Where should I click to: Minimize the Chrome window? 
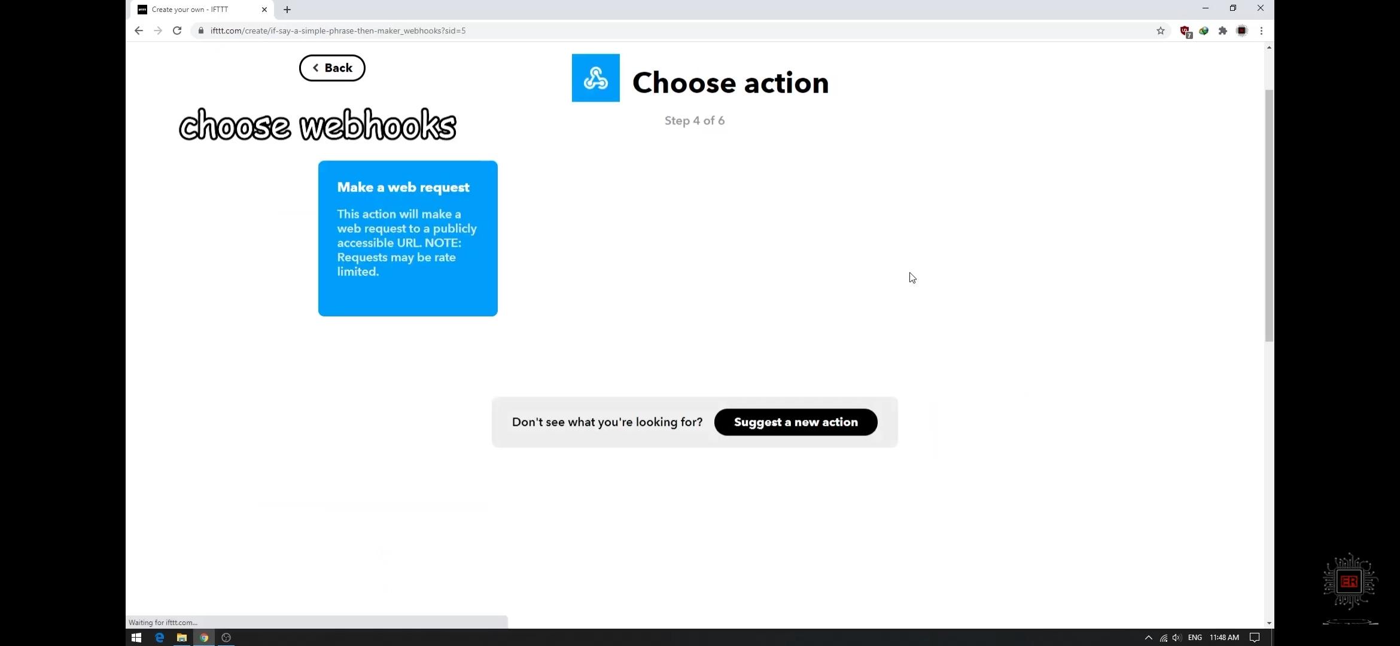1206,8
